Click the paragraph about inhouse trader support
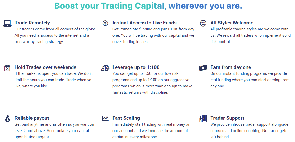Image resolution: width=295 pixels, height=142 pixels. pos(249,131)
